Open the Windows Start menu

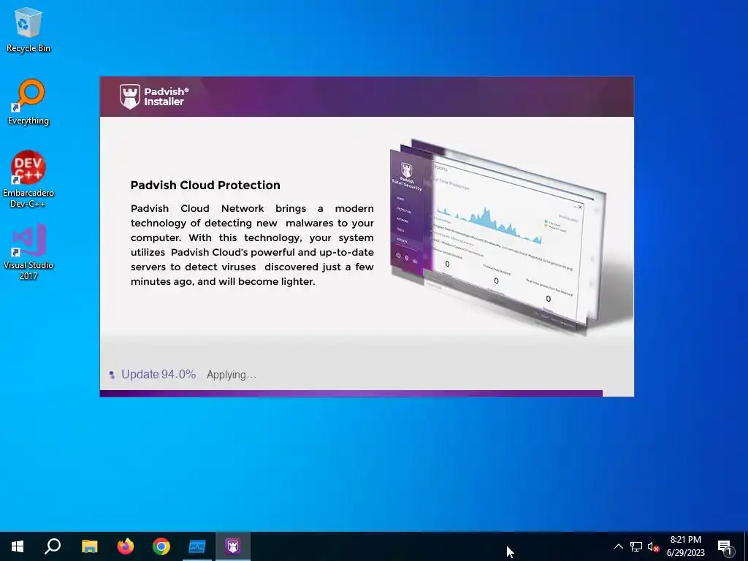(x=18, y=546)
